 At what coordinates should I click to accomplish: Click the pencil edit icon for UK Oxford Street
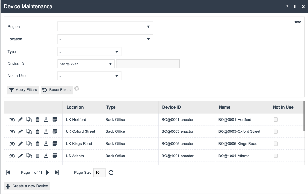coord(21,131)
